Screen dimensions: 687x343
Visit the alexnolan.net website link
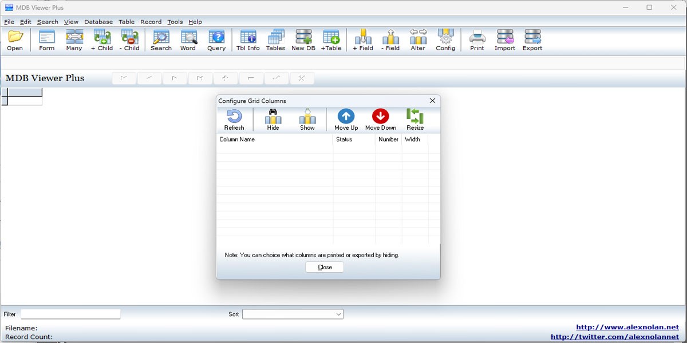coord(627,327)
